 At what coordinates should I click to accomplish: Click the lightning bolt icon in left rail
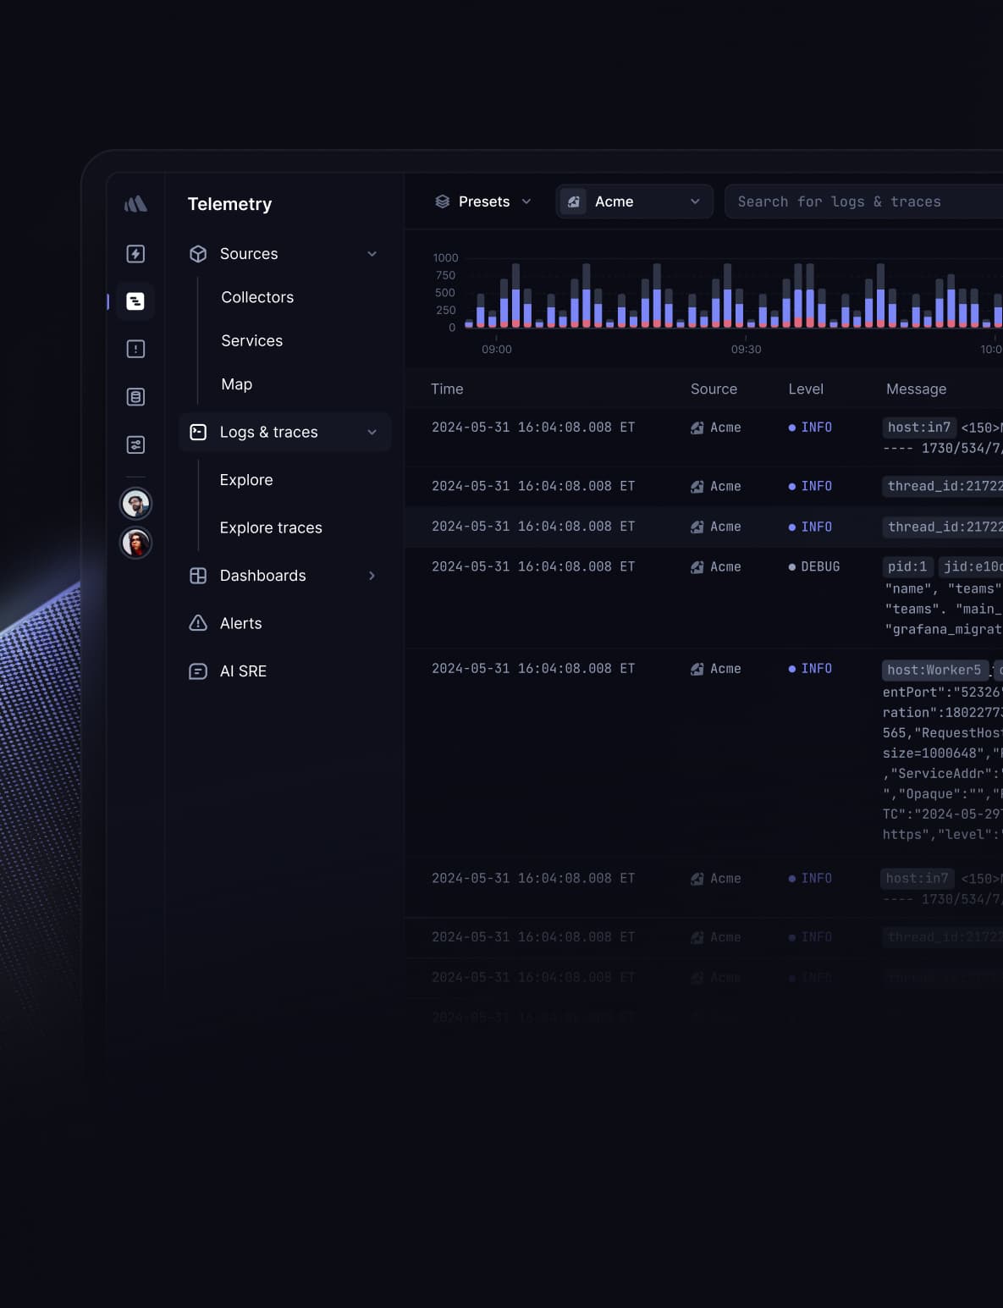135,254
